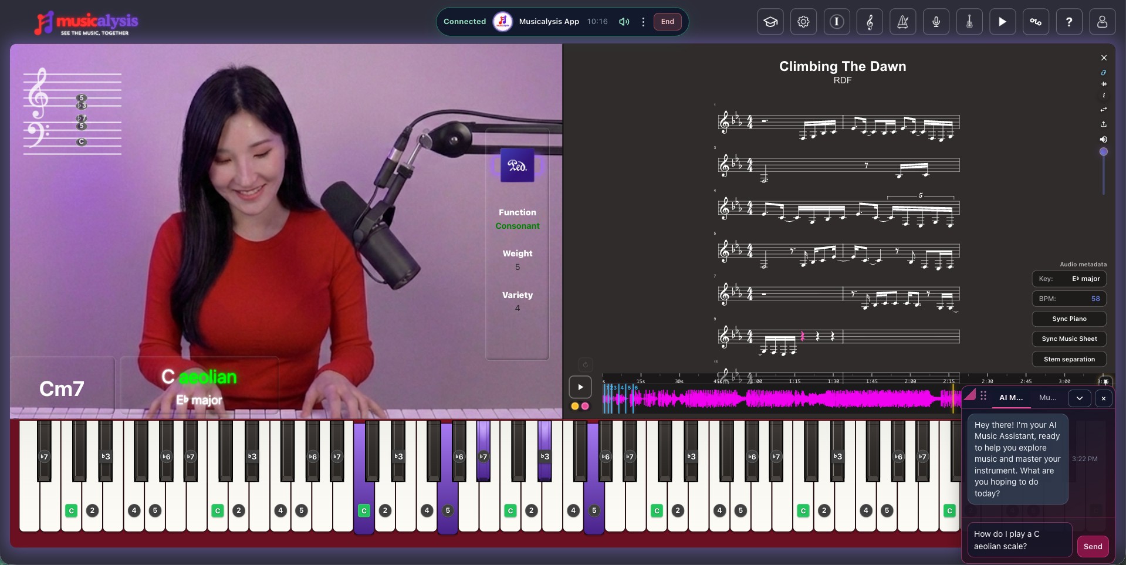Click the AI assistant greeting message

point(1017,459)
